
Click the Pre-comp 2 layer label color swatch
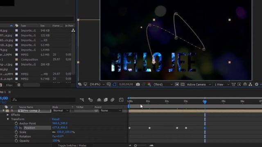[7, 111]
